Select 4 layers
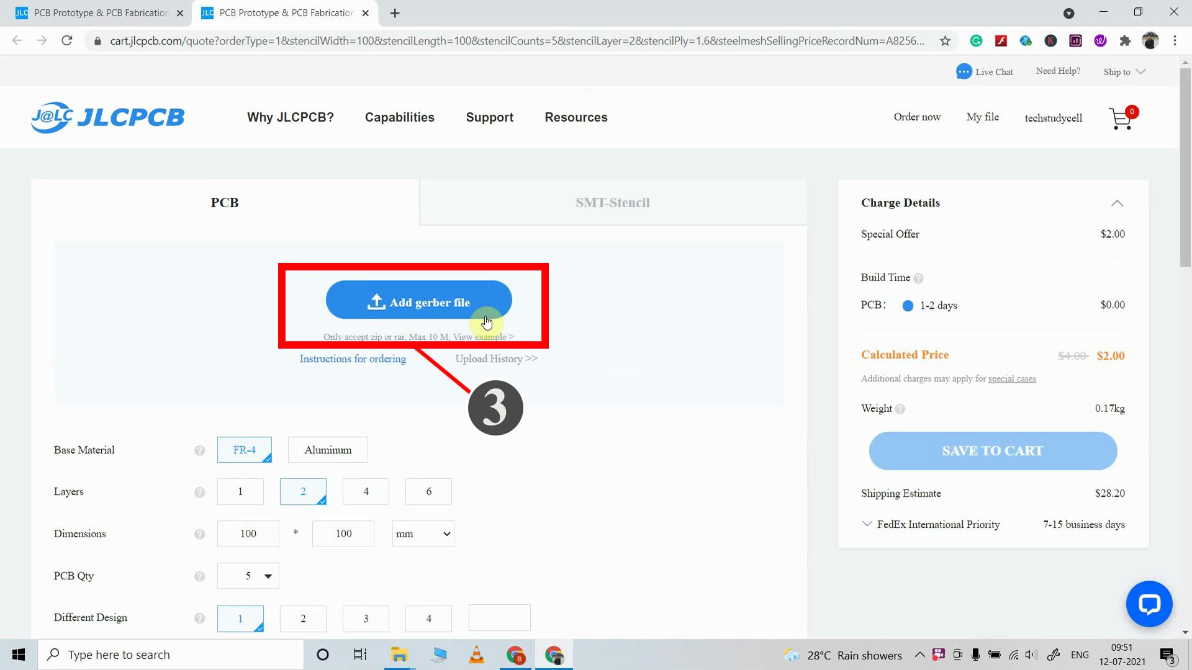 (366, 491)
